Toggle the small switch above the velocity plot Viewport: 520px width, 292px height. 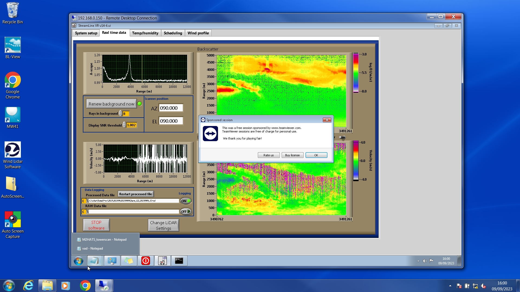coord(342,137)
